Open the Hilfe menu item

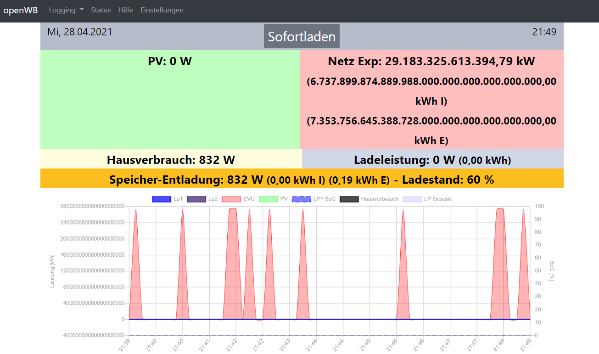[x=126, y=10]
